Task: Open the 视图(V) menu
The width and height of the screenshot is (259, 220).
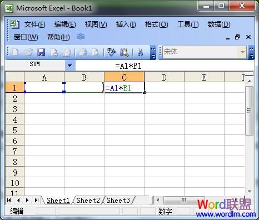Action: (x=96, y=24)
